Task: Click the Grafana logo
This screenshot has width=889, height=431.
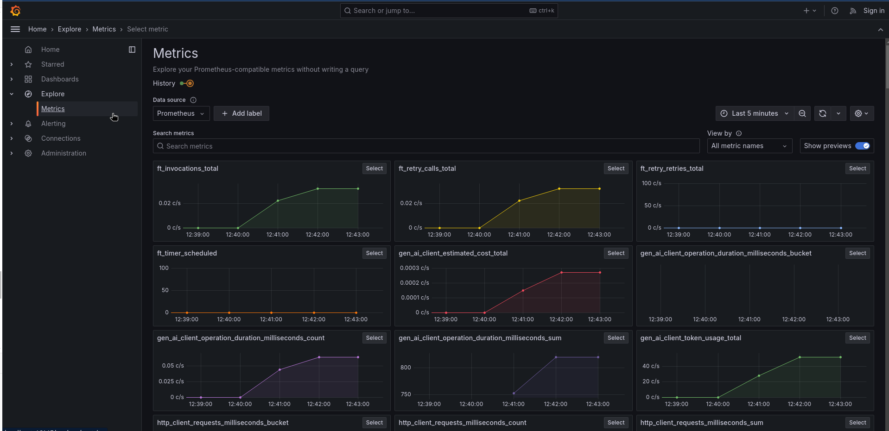Action: [15, 10]
